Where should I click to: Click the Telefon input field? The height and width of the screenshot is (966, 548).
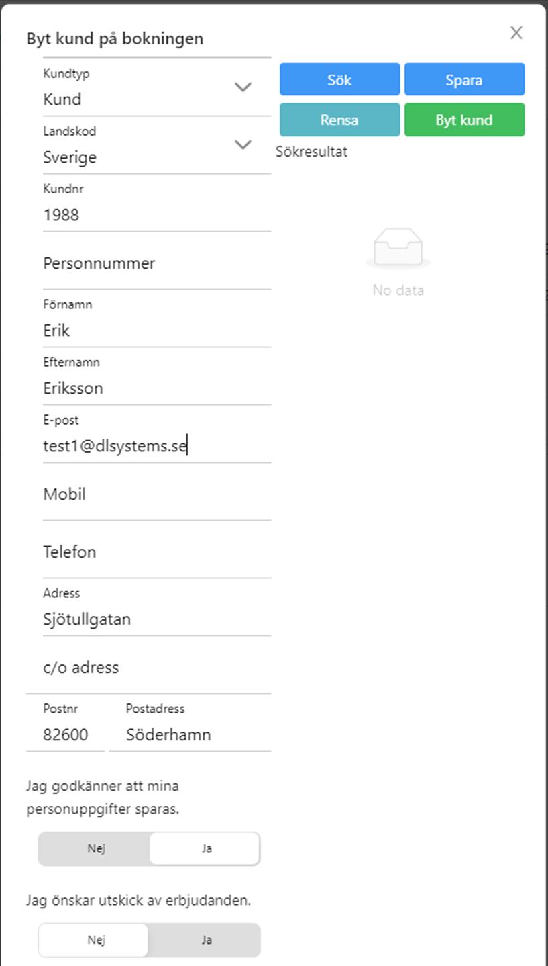(157, 552)
